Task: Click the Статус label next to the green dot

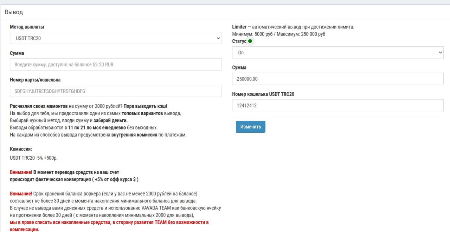Action: pyautogui.click(x=239, y=41)
